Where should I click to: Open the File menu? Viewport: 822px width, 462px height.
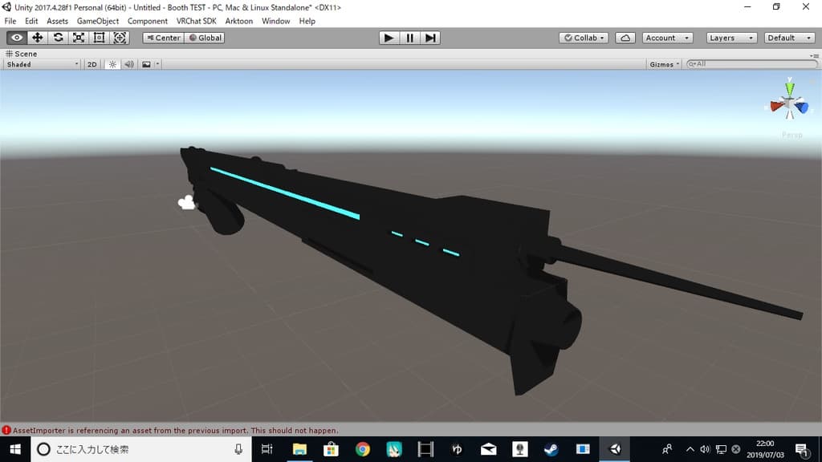[x=10, y=21]
